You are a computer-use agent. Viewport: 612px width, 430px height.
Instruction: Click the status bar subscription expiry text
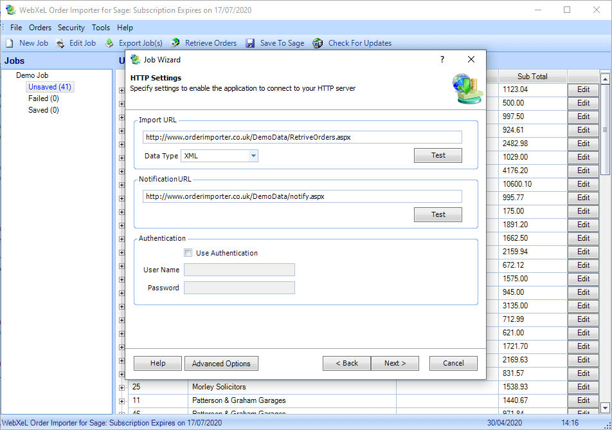tap(112, 422)
